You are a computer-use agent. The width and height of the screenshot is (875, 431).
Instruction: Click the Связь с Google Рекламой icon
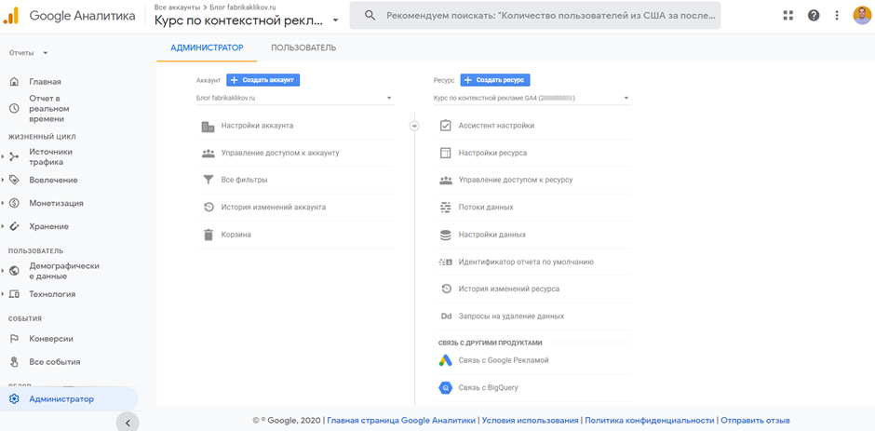(x=445, y=360)
